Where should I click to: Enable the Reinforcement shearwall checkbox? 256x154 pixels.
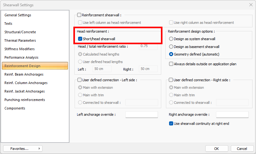point(79,15)
